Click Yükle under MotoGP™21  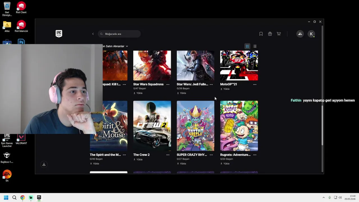click(225, 89)
